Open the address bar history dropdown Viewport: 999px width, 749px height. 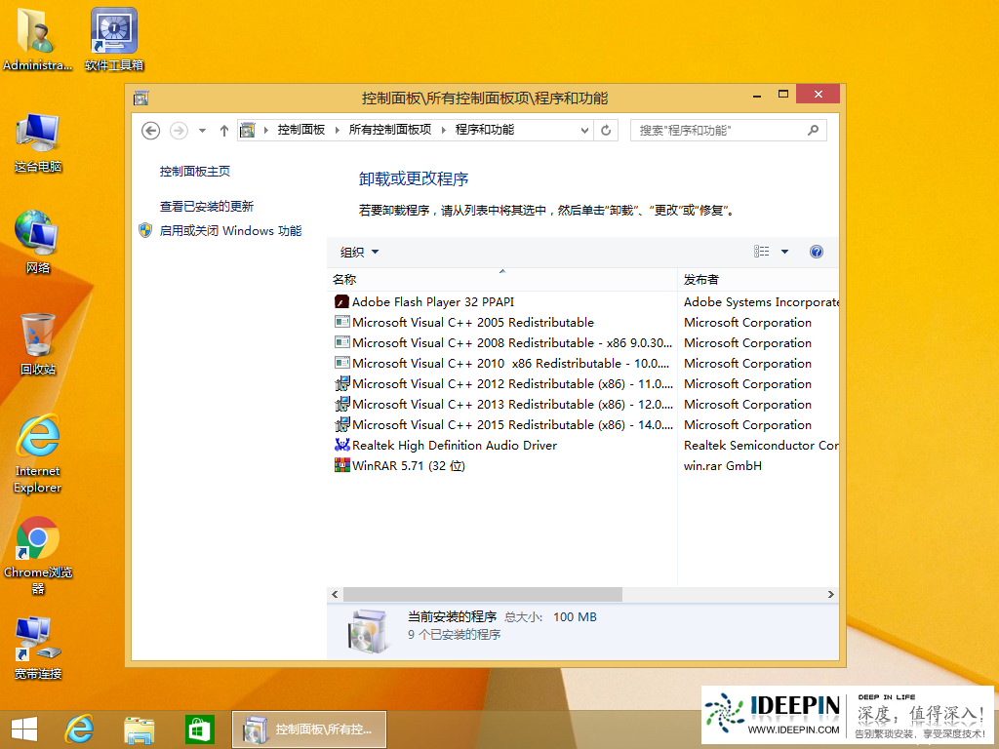coord(584,131)
